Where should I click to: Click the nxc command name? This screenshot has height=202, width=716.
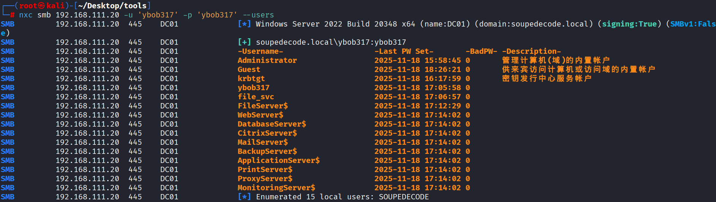click(x=26, y=15)
